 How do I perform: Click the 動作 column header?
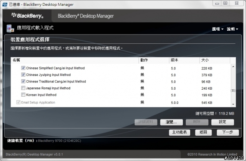154,60
